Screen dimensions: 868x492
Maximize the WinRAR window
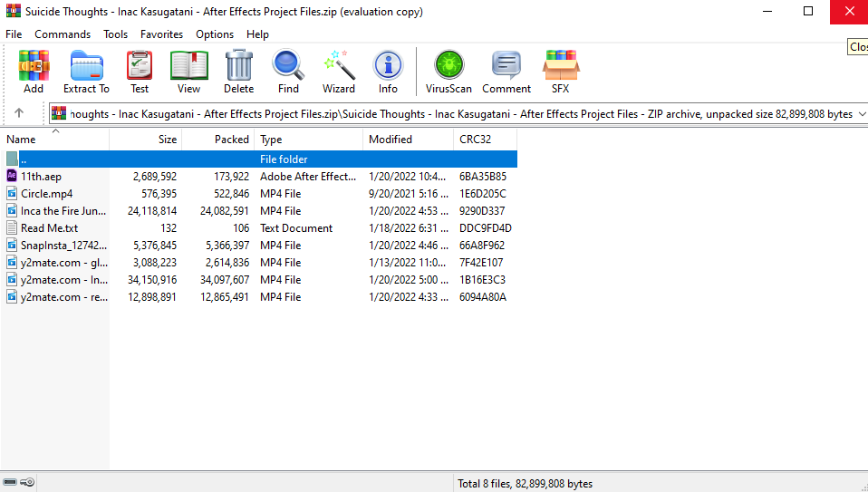808,11
